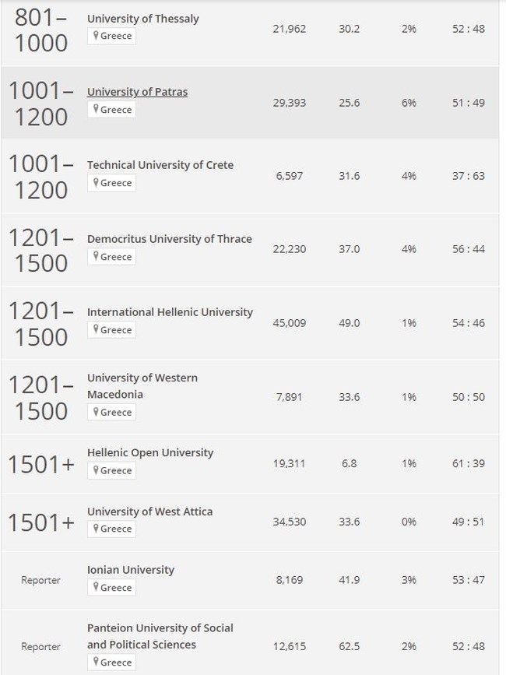Click location pin icon under University of Patras
This screenshot has width=506, height=675.
click(96, 109)
